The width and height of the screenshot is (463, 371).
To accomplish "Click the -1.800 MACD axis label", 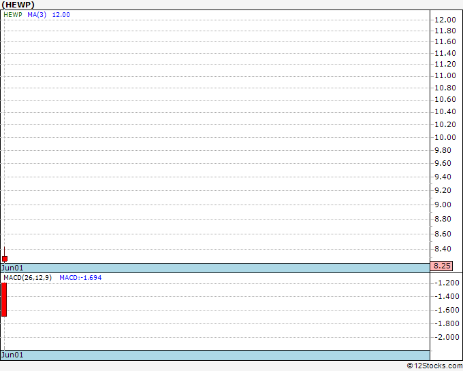I will pyautogui.click(x=447, y=323).
